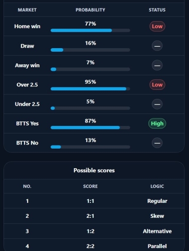The height and width of the screenshot is (251, 189).
Task: Click the dash status icon for BTTS No
Action: pyautogui.click(x=157, y=143)
